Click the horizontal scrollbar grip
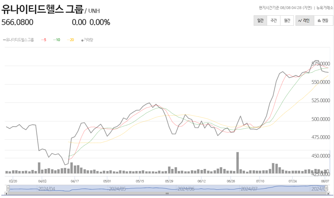Viewport: 334px width, 198px height. pos(167,194)
